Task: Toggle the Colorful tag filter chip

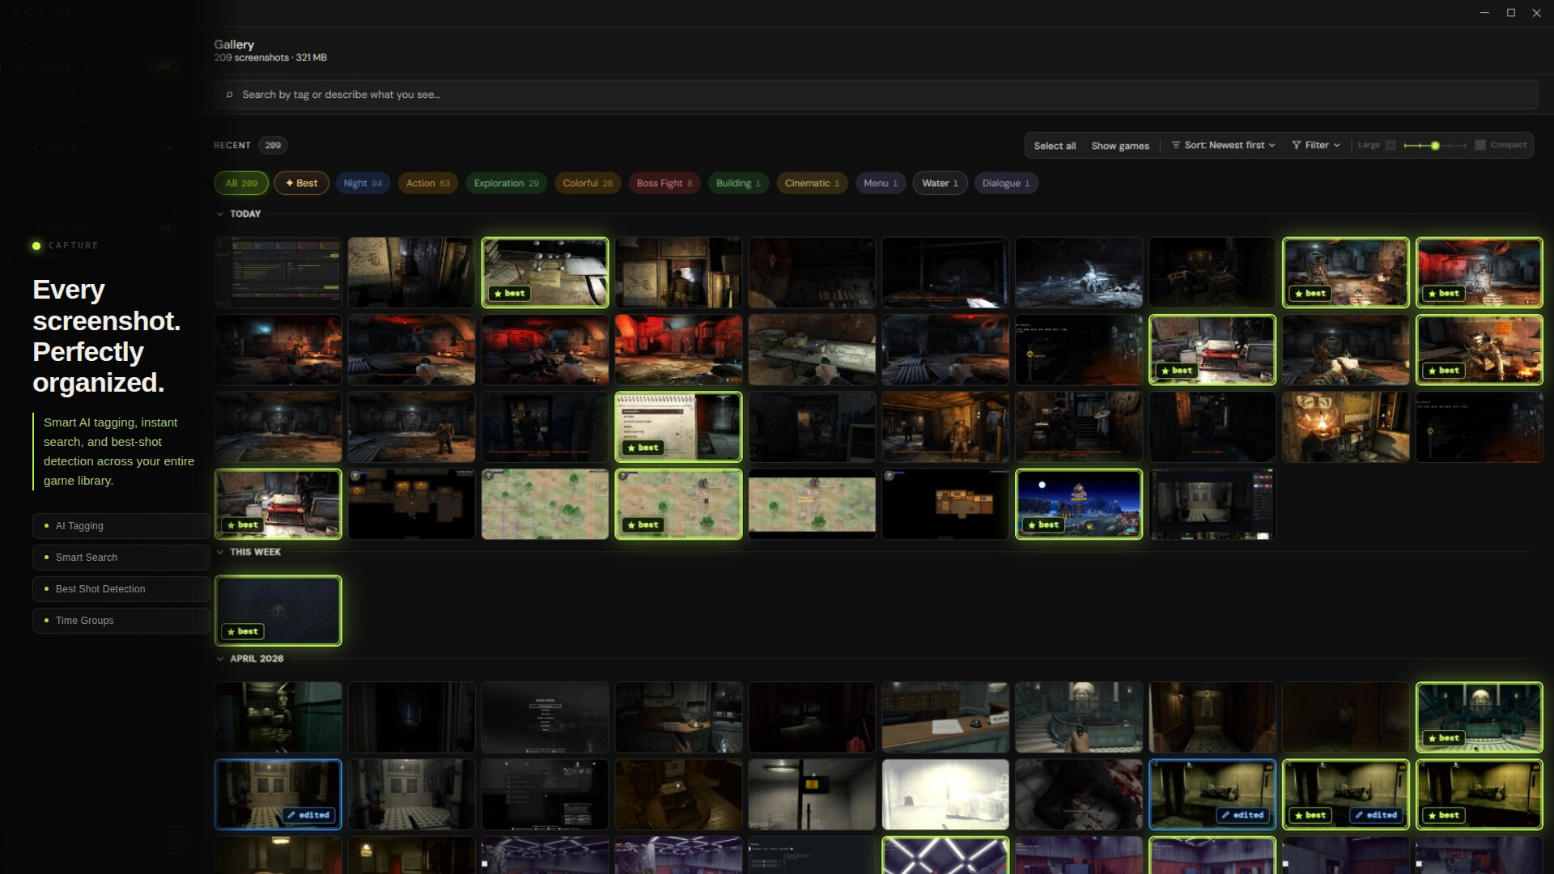Action: pos(588,183)
